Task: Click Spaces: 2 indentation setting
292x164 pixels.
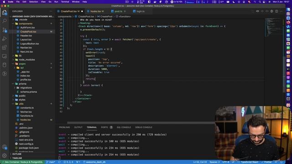Action: point(214,162)
